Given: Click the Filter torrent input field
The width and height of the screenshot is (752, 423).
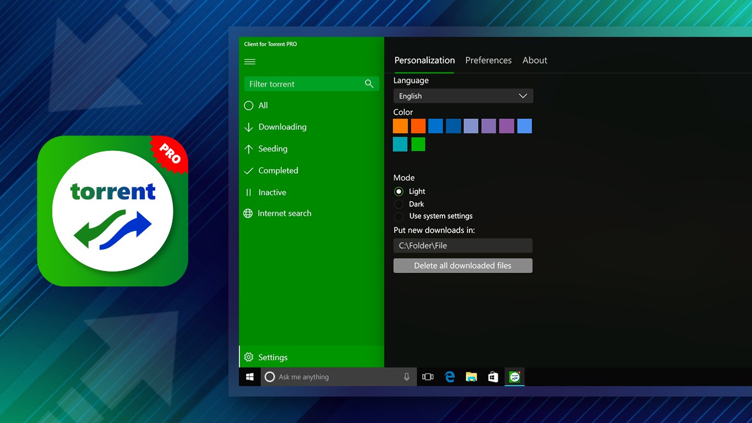Looking at the screenshot, I should pos(312,84).
